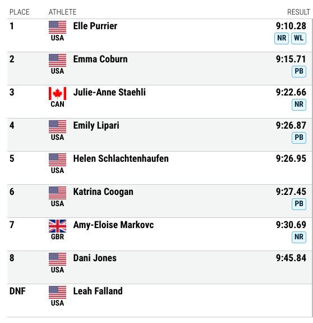Select athlete name Dani Jones
The height and width of the screenshot is (323, 313).
pos(95,258)
